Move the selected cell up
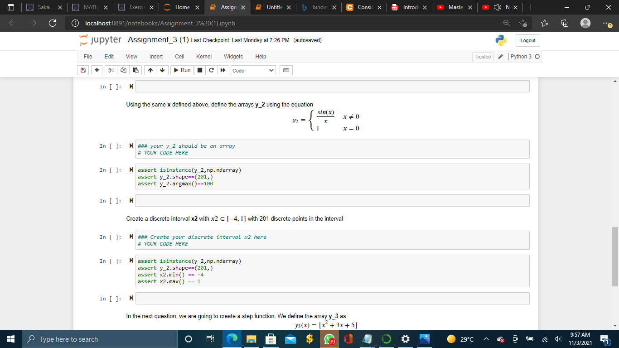 click(x=150, y=70)
